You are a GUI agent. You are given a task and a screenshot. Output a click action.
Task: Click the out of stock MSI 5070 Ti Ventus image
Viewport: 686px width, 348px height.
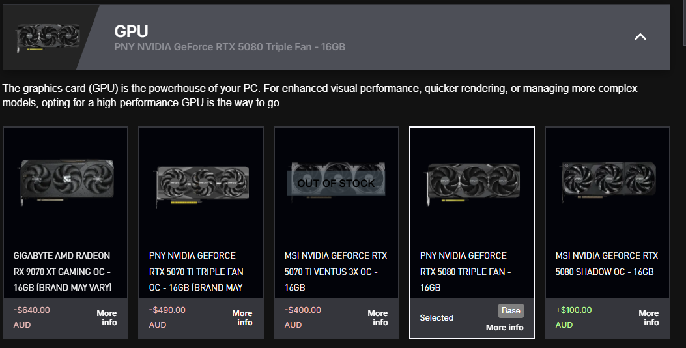click(337, 182)
